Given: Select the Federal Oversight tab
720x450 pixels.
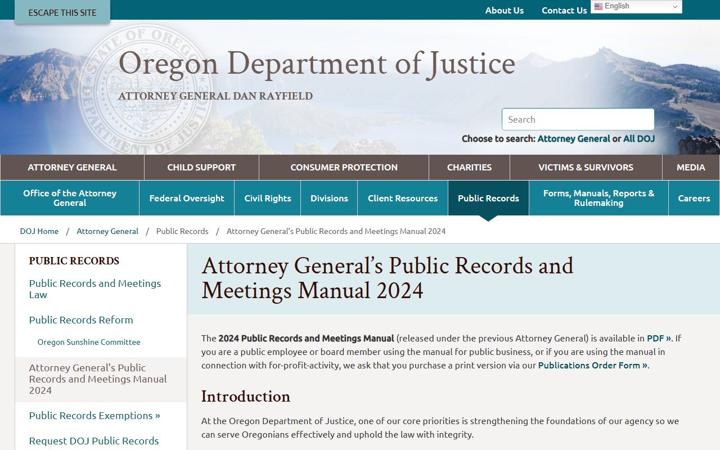Looking at the screenshot, I should point(187,198).
